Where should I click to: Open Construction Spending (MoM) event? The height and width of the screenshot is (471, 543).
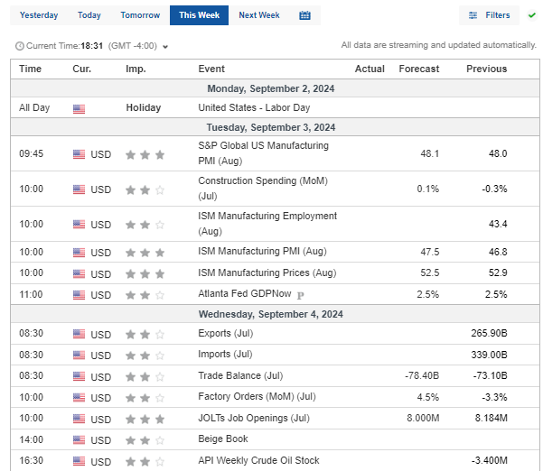coord(263,189)
